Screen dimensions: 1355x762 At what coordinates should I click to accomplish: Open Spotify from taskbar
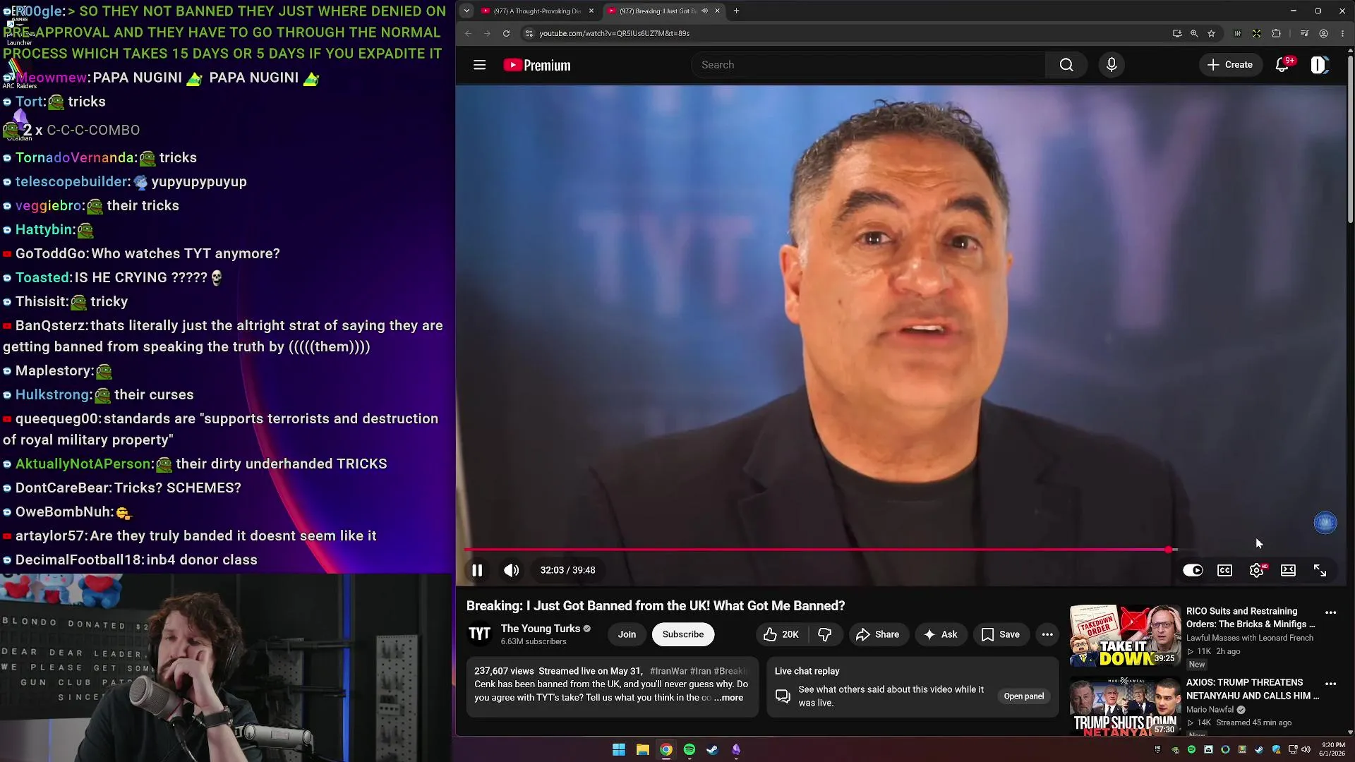tap(689, 749)
